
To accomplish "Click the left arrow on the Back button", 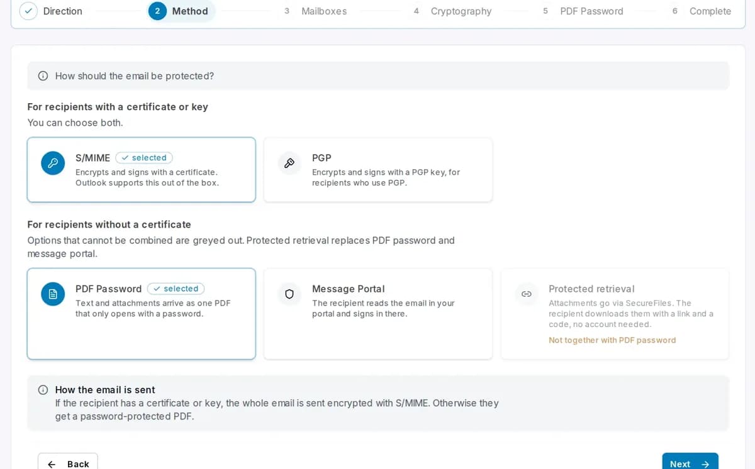I will click(x=52, y=464).
